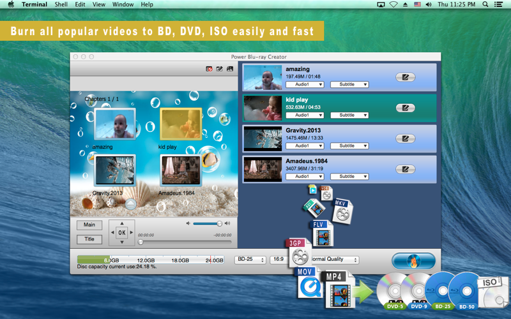Open the View menu
Screen dimensions: 511x319
click(99, 4)
